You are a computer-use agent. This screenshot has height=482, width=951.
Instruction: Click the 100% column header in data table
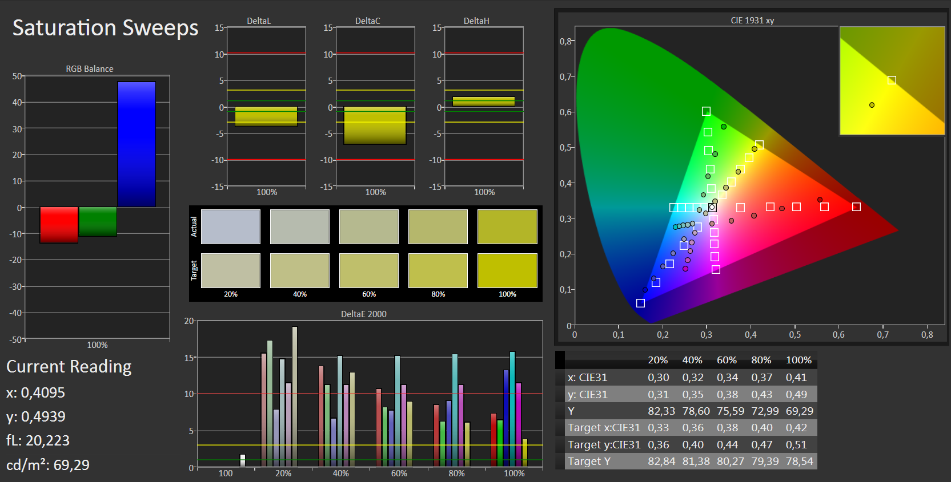[x=798, y=361]
